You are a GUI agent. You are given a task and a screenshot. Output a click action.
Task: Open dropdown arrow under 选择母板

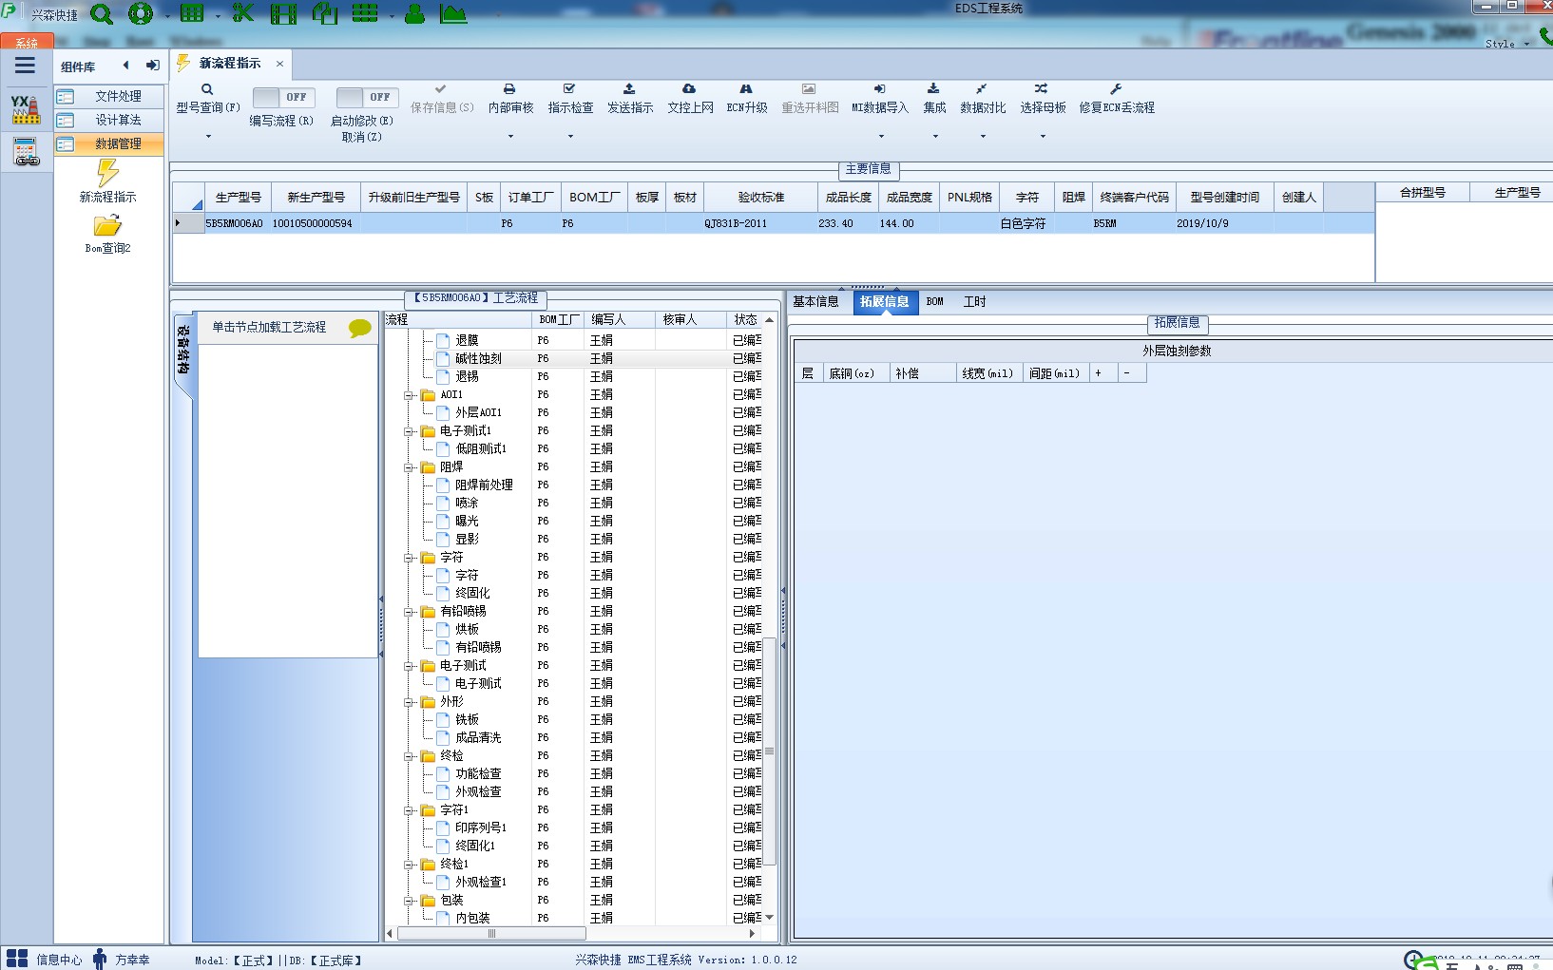tap(1043, 137)
